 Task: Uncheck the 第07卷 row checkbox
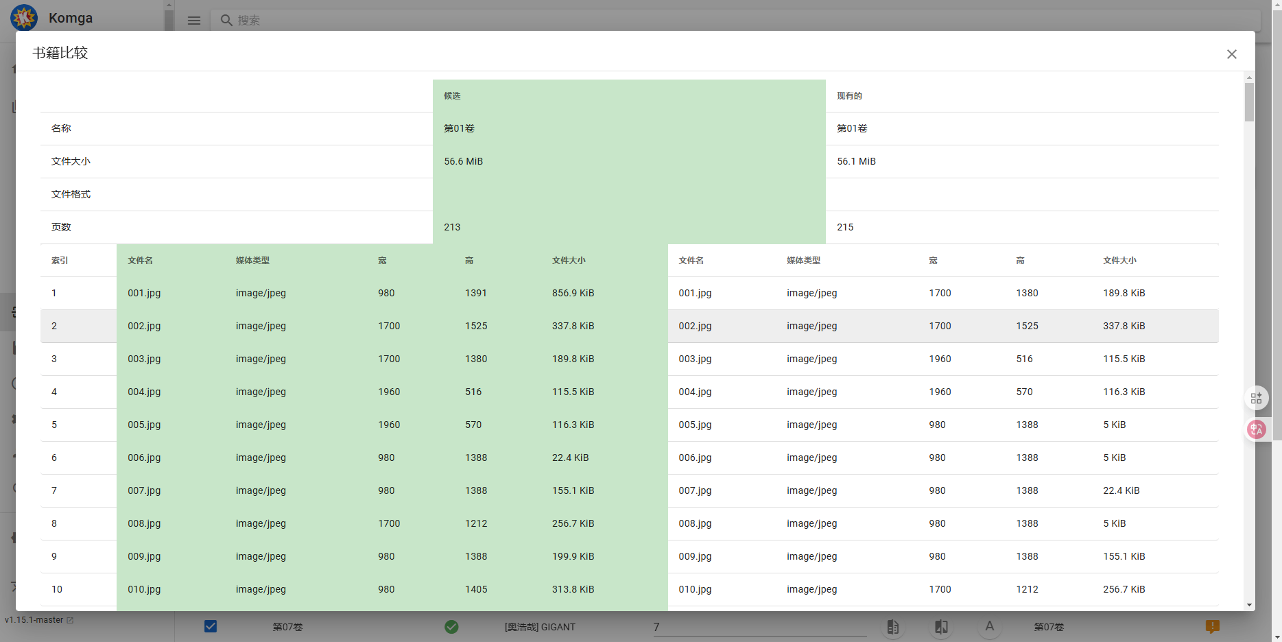coord(211,626)
